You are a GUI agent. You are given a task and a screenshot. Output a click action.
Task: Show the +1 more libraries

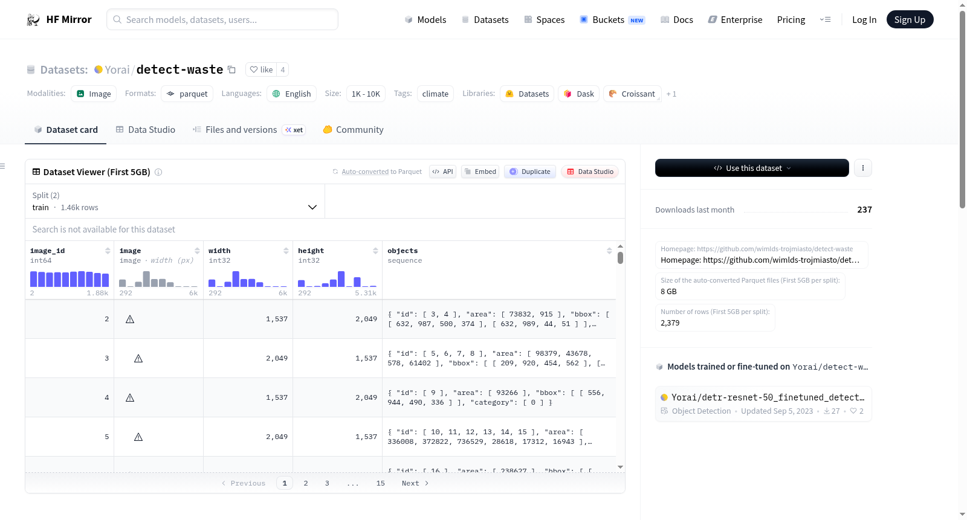(x=671, y=94)
